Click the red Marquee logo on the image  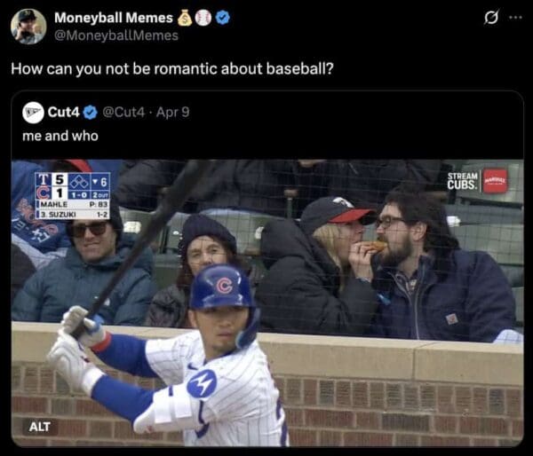point(495,180)
